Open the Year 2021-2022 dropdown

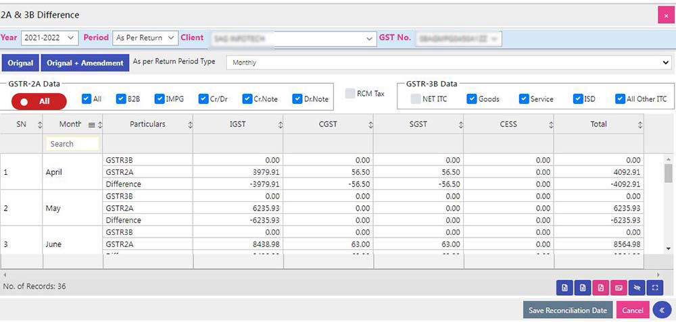click(x=50, y=38)
